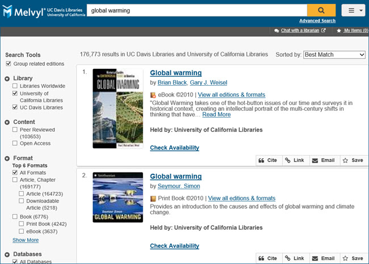Image resolution: width=369 pixels, height=264 pixels.
Task: Open the Smithsonian Global Warming cover thumbnail
Action: (x=118, y=198)
